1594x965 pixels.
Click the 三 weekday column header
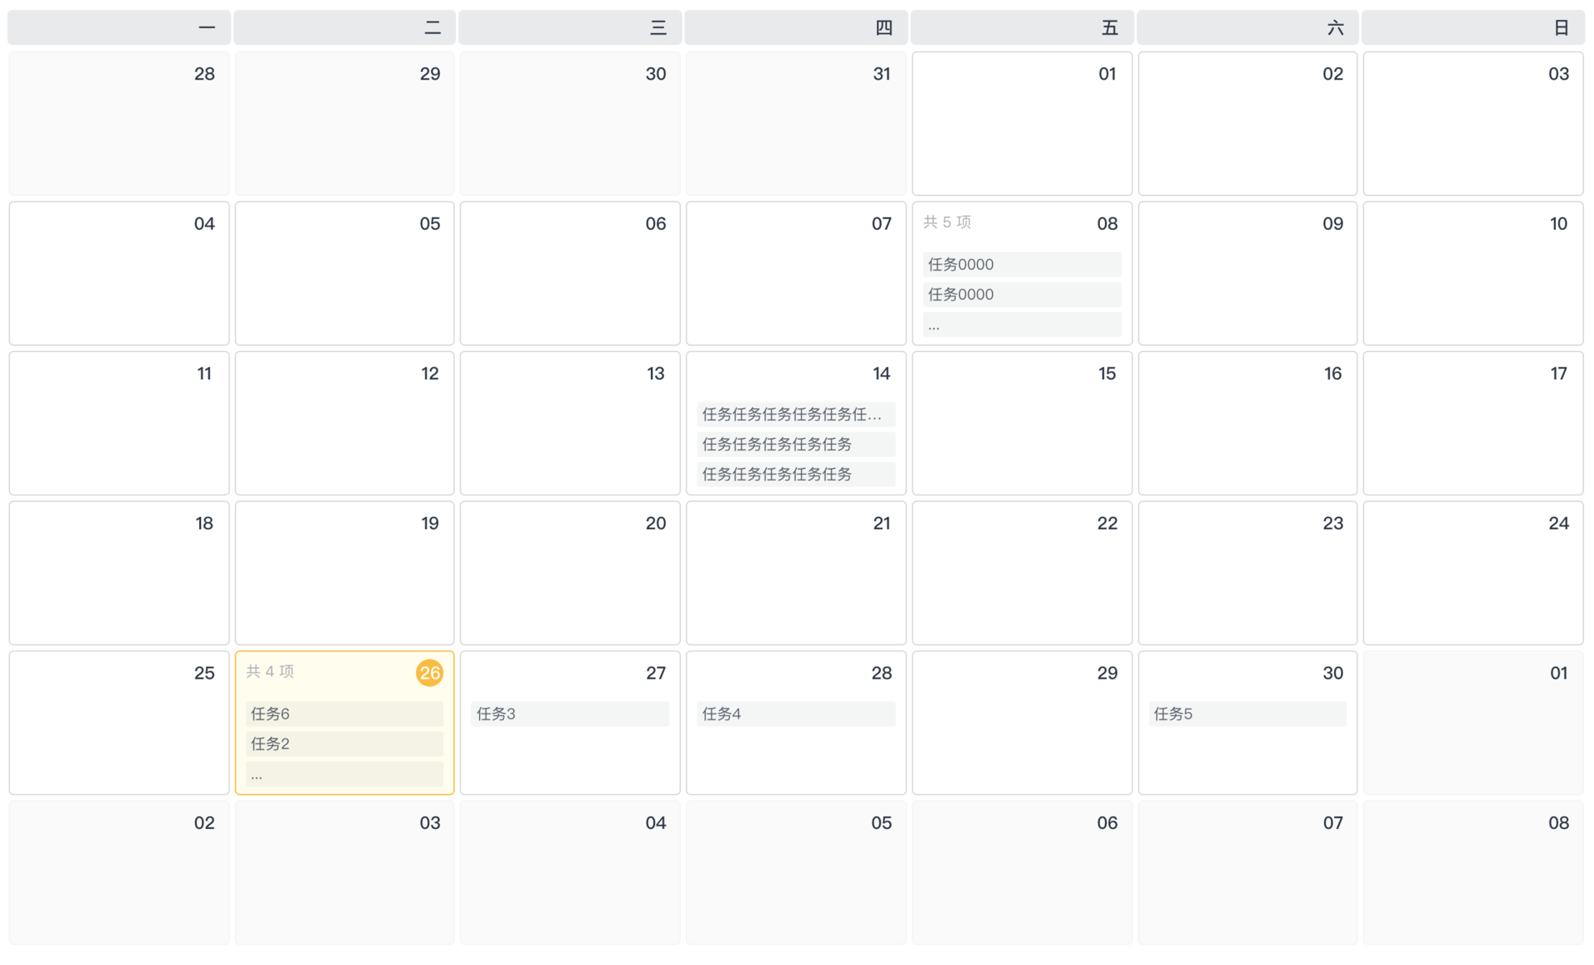(570, 27)
